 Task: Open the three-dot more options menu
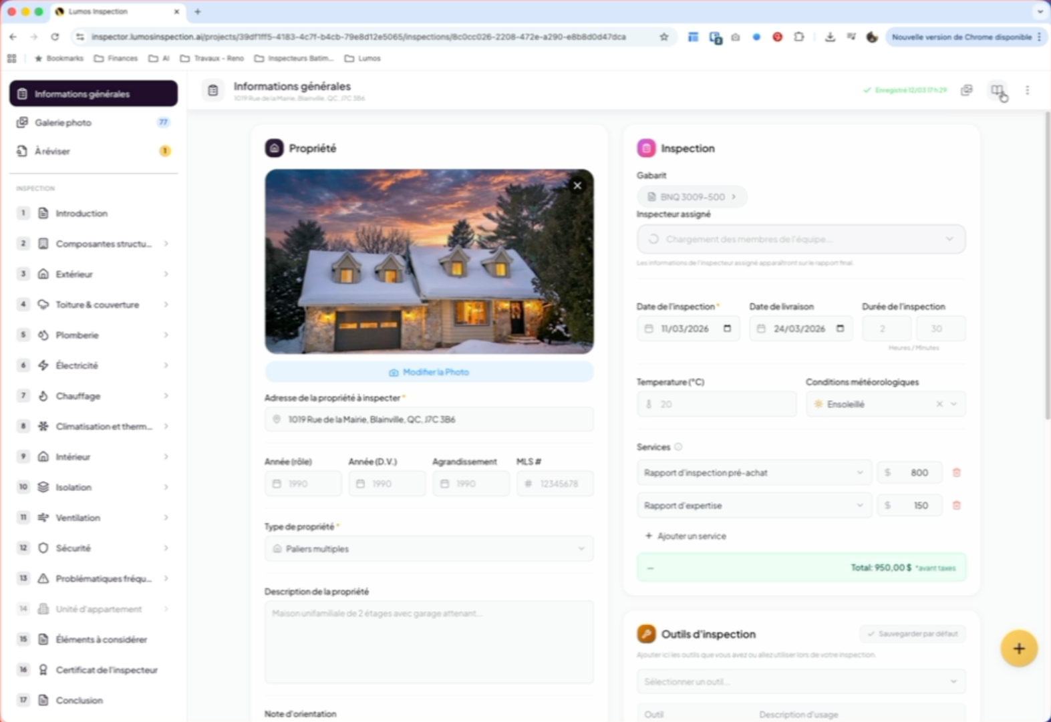[x=1027, y=90]
